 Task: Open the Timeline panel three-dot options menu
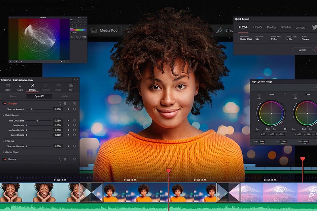coord(76,80)
